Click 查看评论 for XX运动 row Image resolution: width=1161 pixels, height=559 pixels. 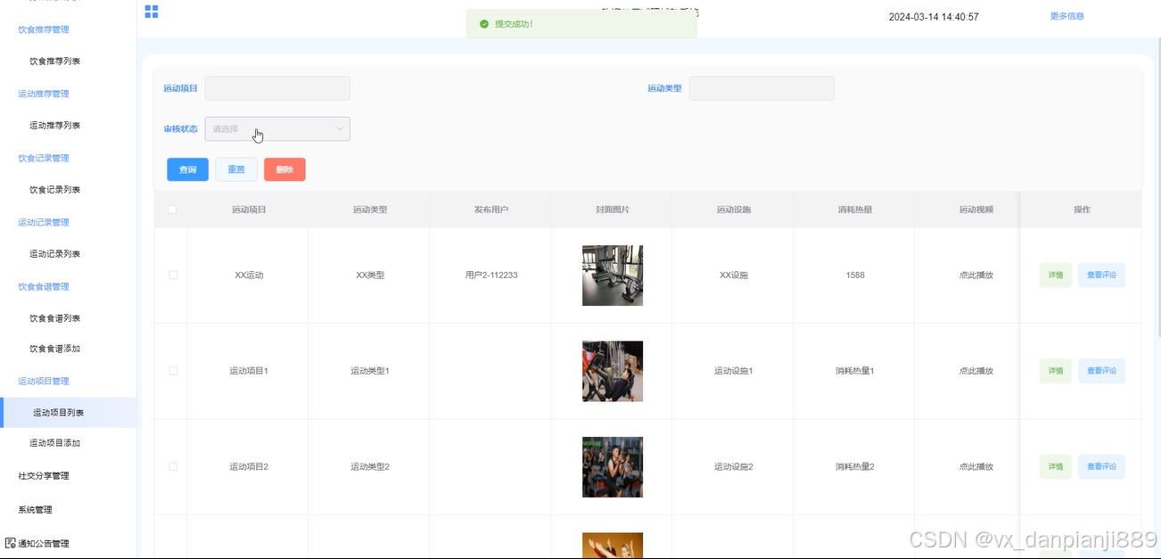(1101, 275)
